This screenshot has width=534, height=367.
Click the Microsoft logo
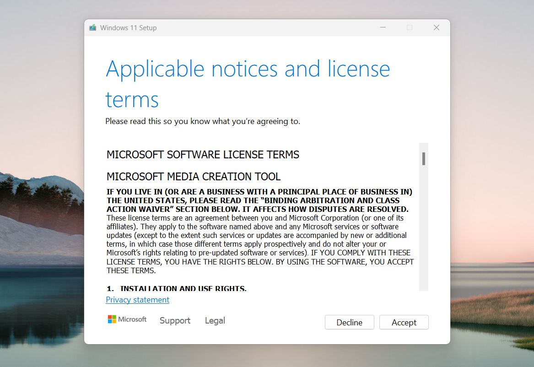pyautogui.click(x=127, y=319)
